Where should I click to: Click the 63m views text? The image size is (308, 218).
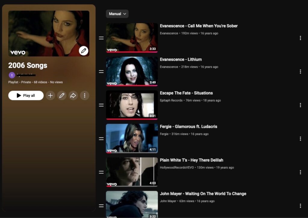coord(186,201)
